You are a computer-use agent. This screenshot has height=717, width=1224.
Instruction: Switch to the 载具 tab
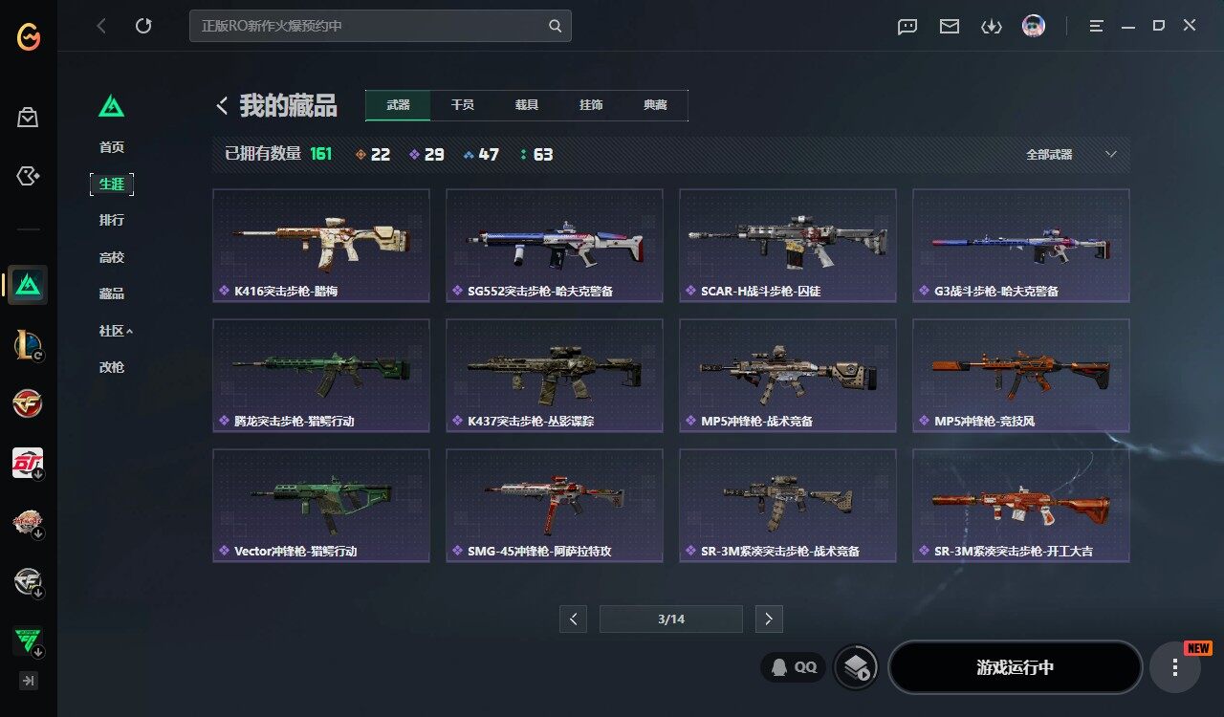click(527, 105)
